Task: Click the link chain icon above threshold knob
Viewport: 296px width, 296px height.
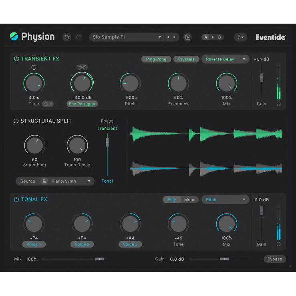Action: [82, 67]
